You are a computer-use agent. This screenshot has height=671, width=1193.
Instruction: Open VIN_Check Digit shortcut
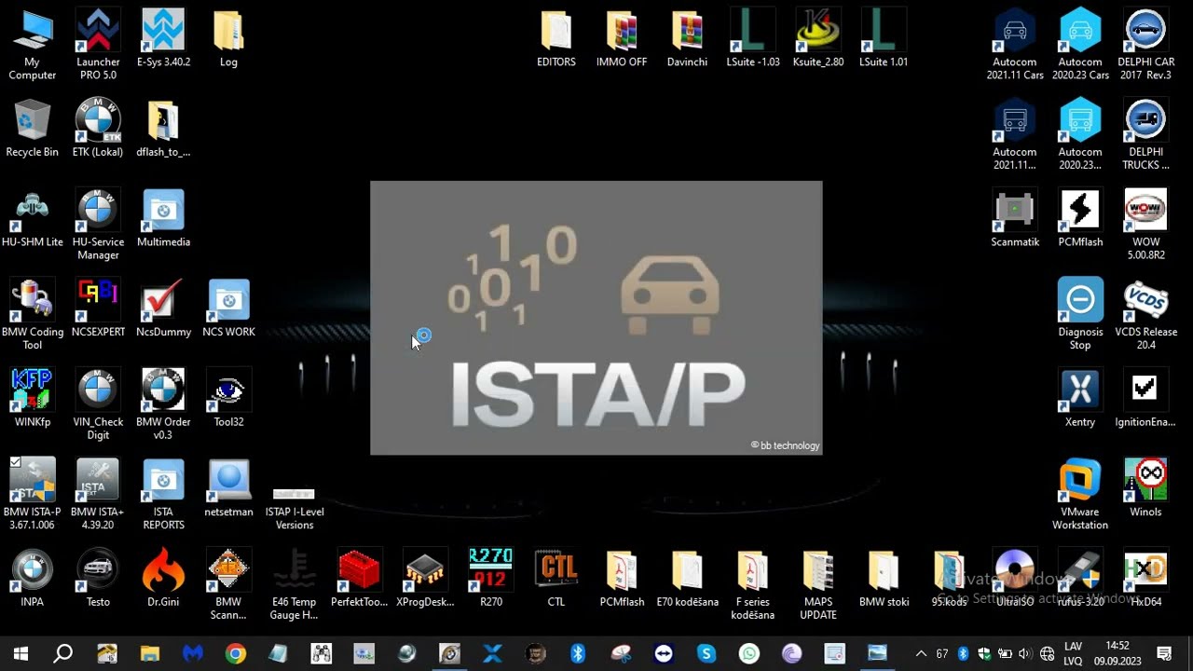click(98, 404)
